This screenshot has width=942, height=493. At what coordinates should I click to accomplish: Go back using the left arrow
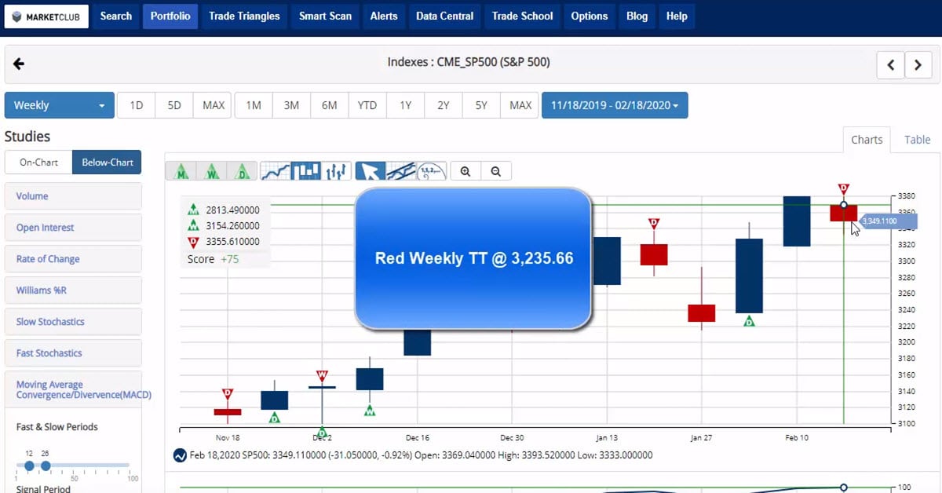click(19, 64)
